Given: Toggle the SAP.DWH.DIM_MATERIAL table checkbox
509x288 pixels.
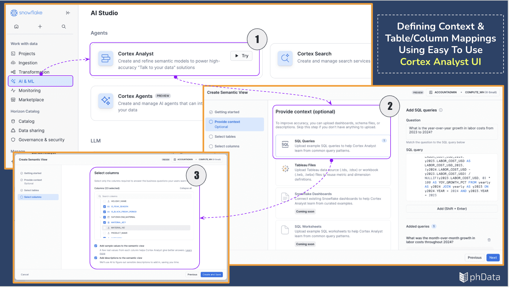Looking at the screenshot, I should tap(105, 217).
